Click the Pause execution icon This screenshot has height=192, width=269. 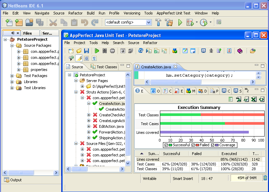coord(105,51)
